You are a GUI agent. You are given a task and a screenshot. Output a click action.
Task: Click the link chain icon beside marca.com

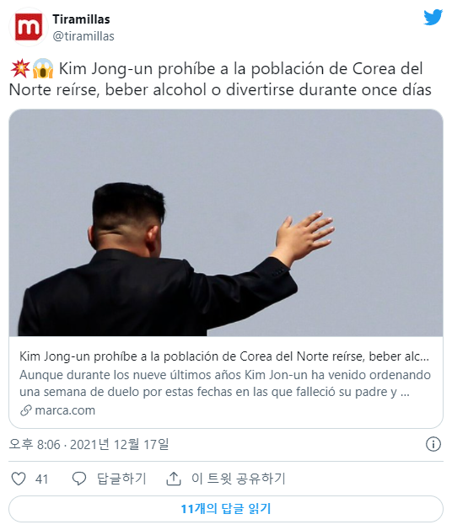click(x=26, y=410)
